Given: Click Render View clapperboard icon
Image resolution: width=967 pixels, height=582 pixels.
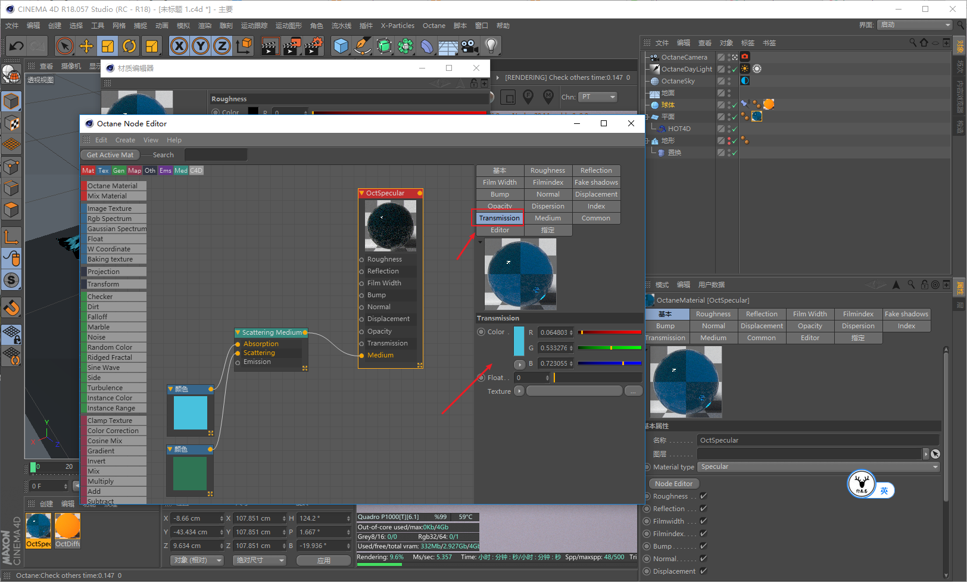Looking at the screenshot, I should (x=270, y=46).
